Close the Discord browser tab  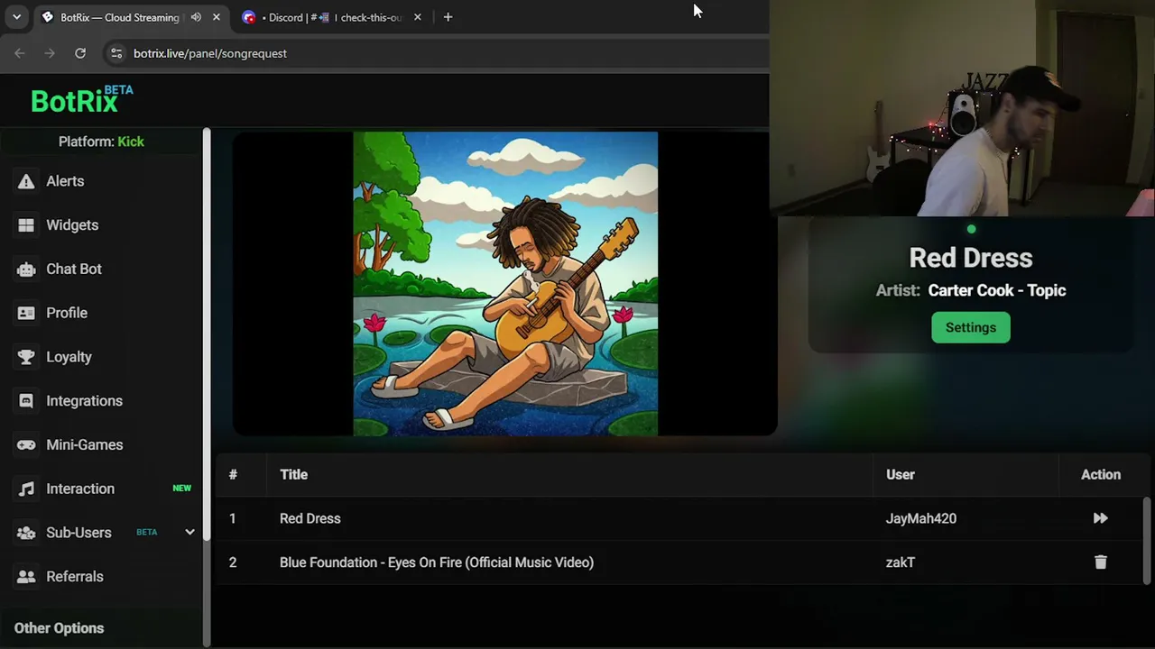tap(417, 17)
